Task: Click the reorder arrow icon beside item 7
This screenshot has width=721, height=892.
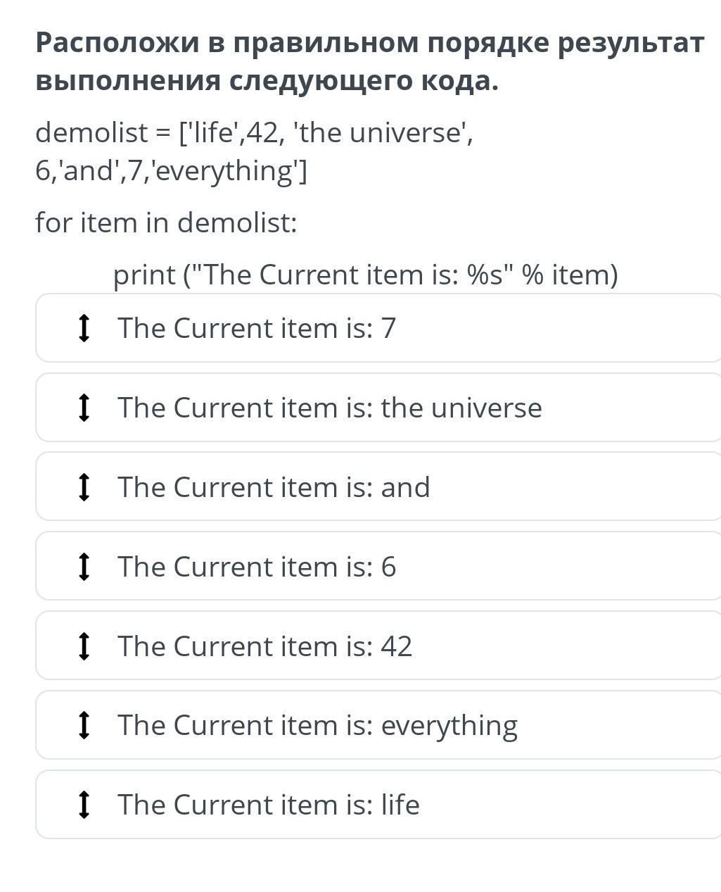Action: click(x=84, y=328)
